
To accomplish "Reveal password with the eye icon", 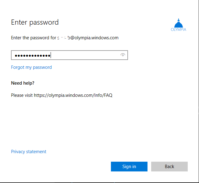I will [x=123, y=55].
